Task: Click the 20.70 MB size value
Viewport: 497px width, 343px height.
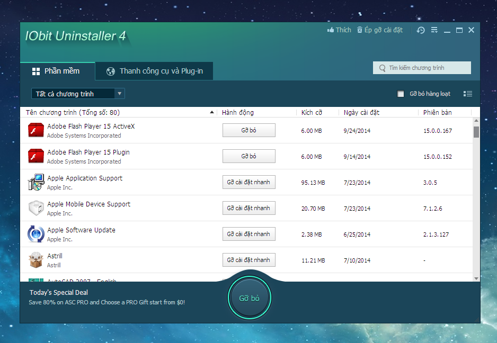Action: (313, 209)
